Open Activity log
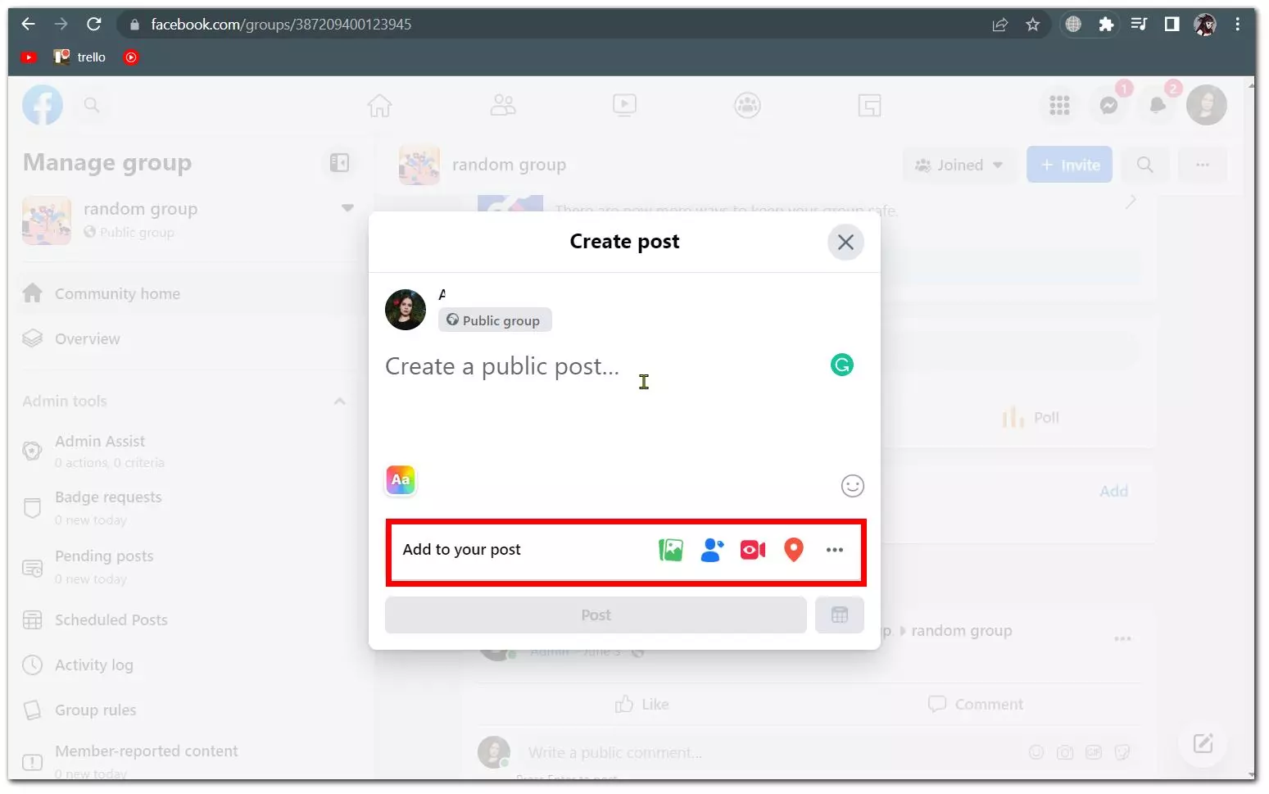 [188, 665]
